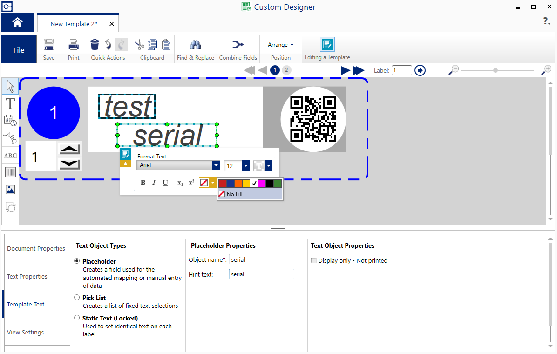Select the Text tool in left toolbox
557x354 pixels.
click(10, 103)
